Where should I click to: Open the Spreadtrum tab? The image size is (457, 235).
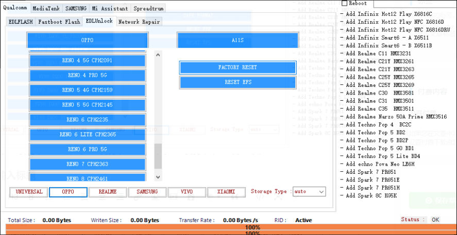pos(148,8)
